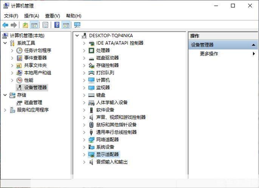
Task: Expand the 服务和应用程序 node
Action: click(5, 110)
